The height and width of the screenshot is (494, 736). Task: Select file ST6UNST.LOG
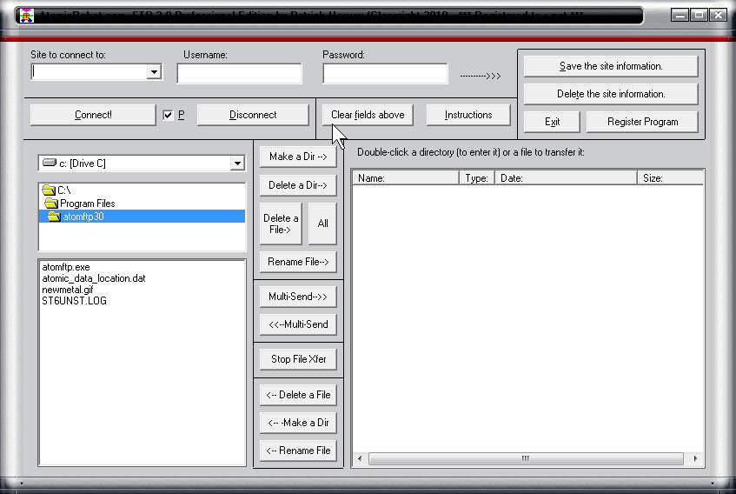point(74,301)
